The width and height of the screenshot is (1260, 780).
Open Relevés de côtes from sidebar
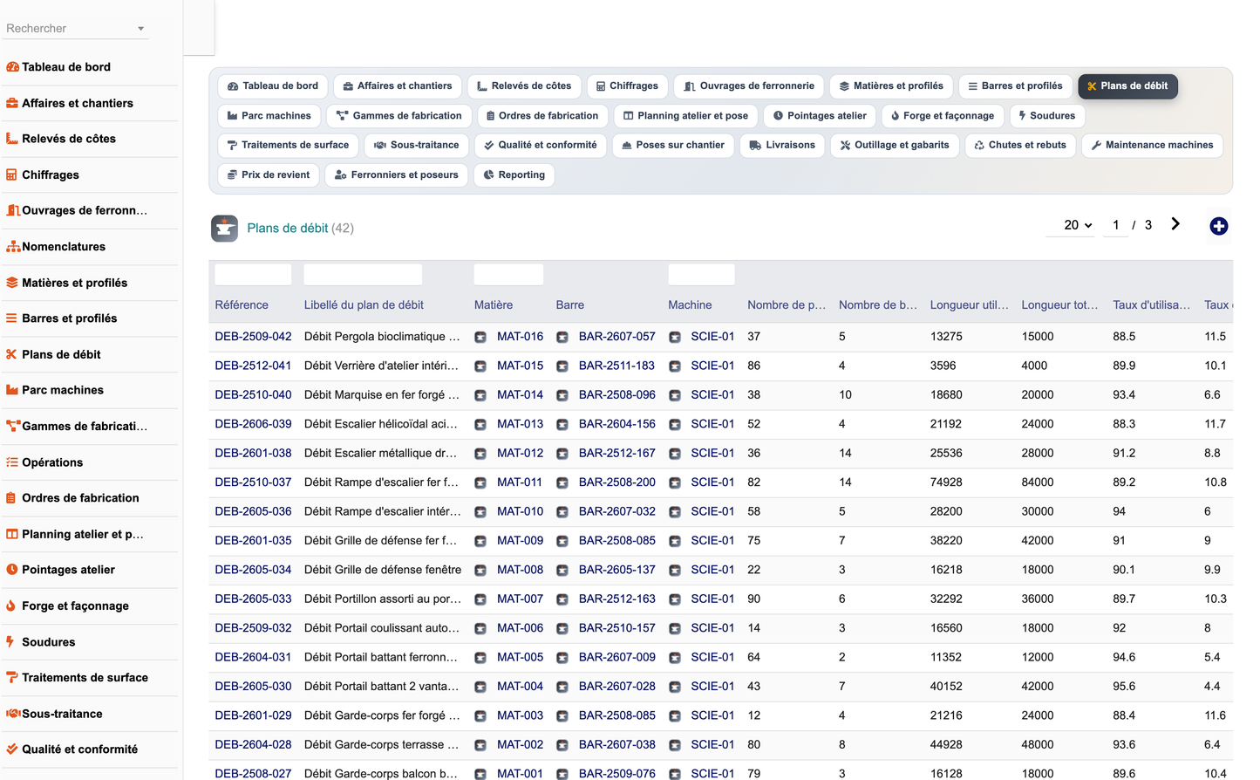click(69, 139)
